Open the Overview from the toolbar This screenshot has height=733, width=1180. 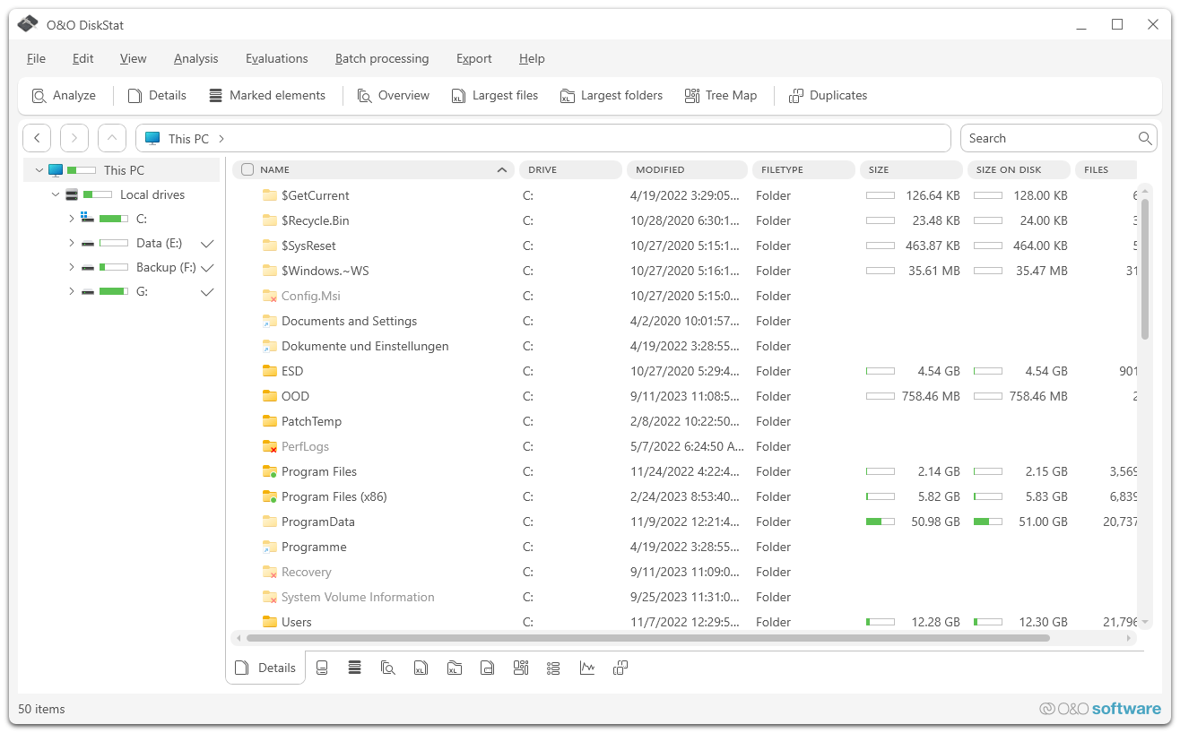pos(393,95)
